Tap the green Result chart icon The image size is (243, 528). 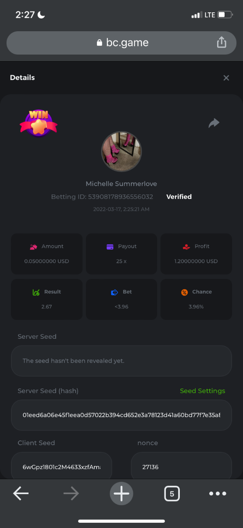(x=36, y=292)
